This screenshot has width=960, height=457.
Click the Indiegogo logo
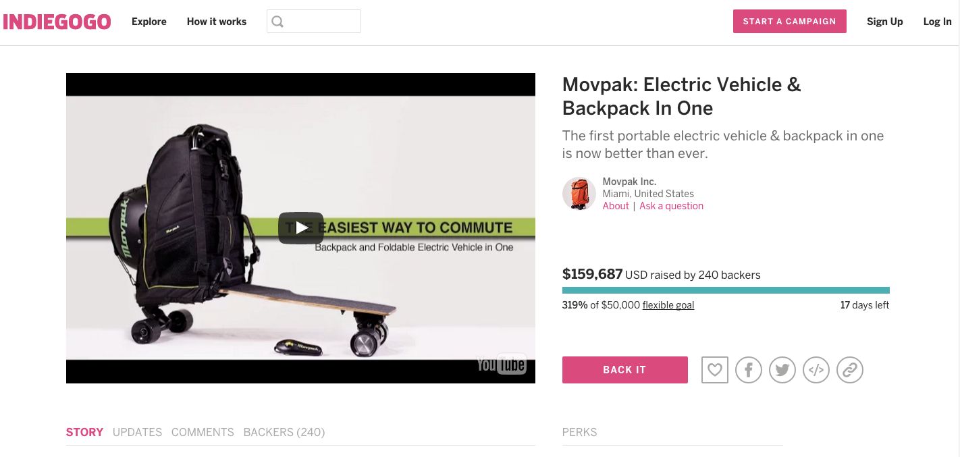pos(57,22)
